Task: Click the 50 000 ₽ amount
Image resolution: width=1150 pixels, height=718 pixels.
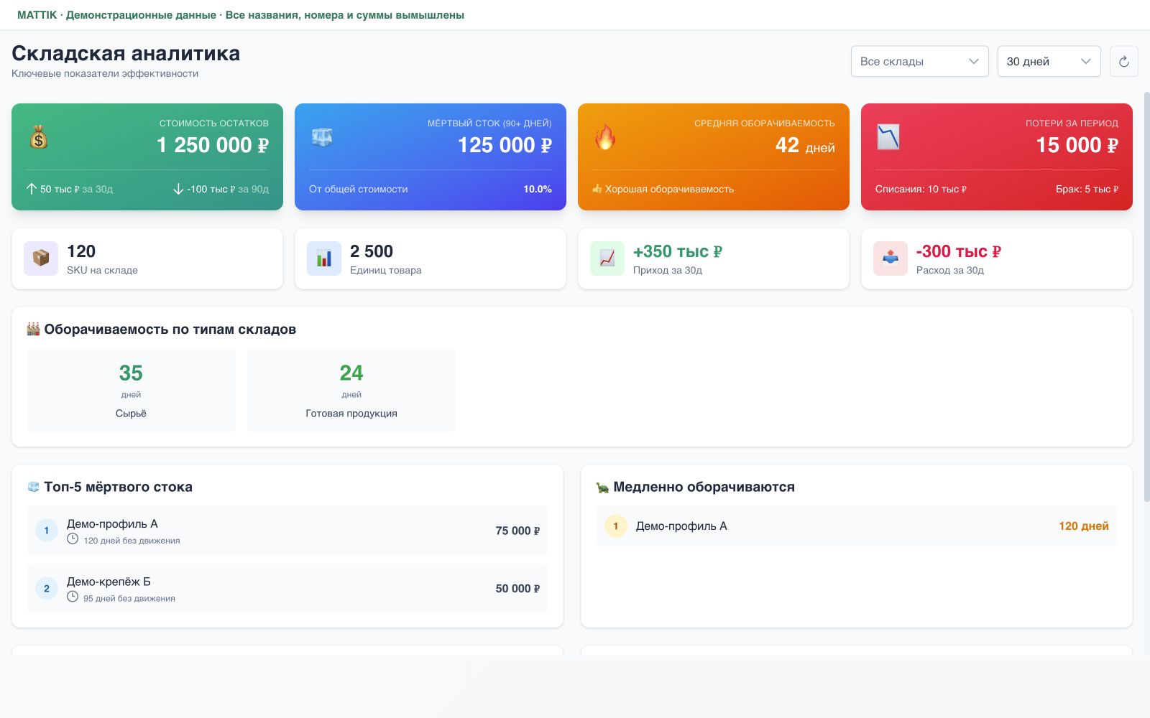Action: pyautogui.click(x=517, y=588)
